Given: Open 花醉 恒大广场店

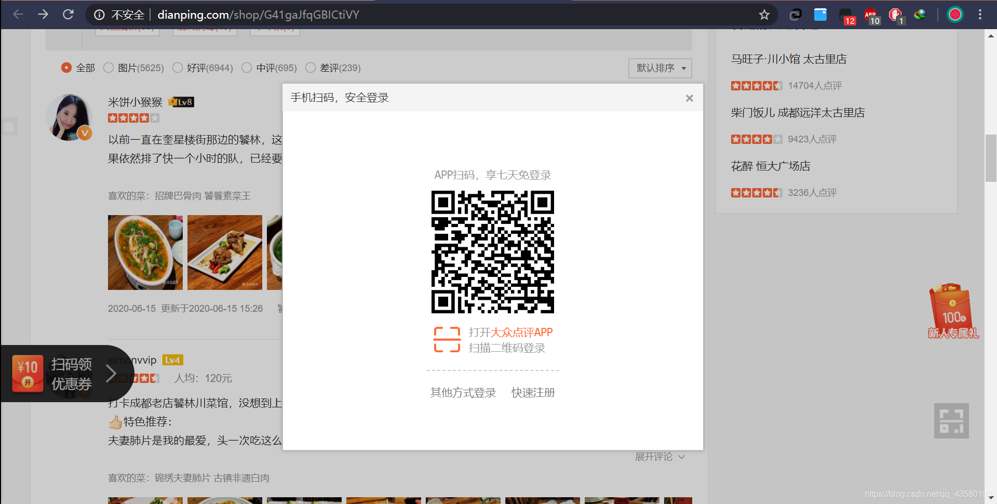Looking at the screenshot, I should (771, 166).
